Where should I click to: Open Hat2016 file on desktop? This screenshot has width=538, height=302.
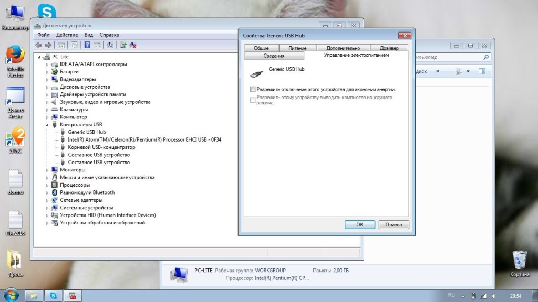coord(15,223)
